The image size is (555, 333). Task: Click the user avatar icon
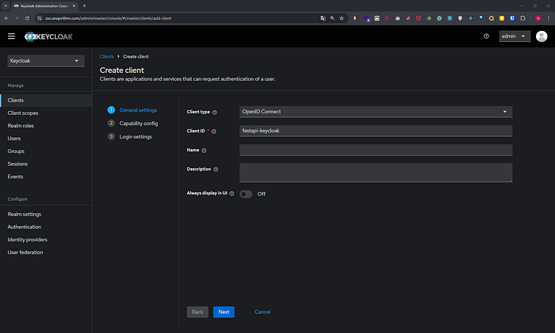click(x=542, y=36)
